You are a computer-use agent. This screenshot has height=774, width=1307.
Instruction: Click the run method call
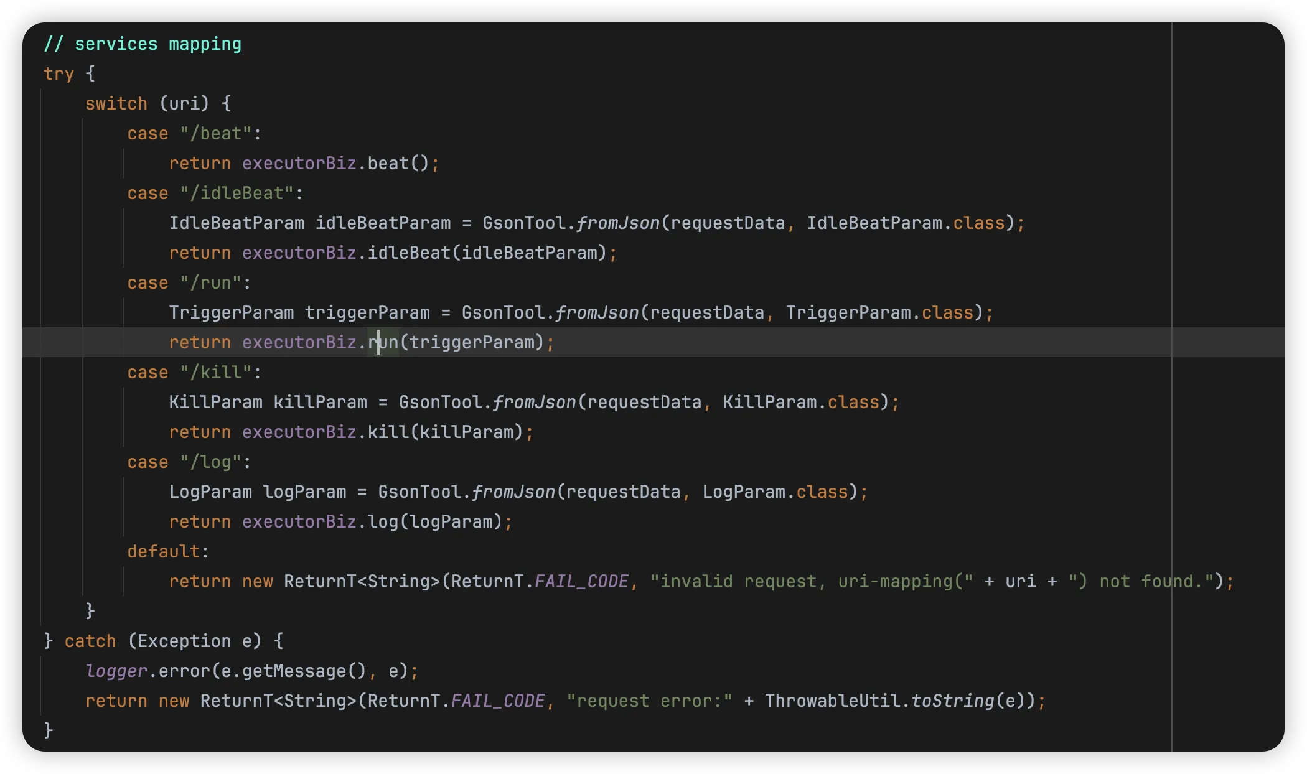coord(383,343)
